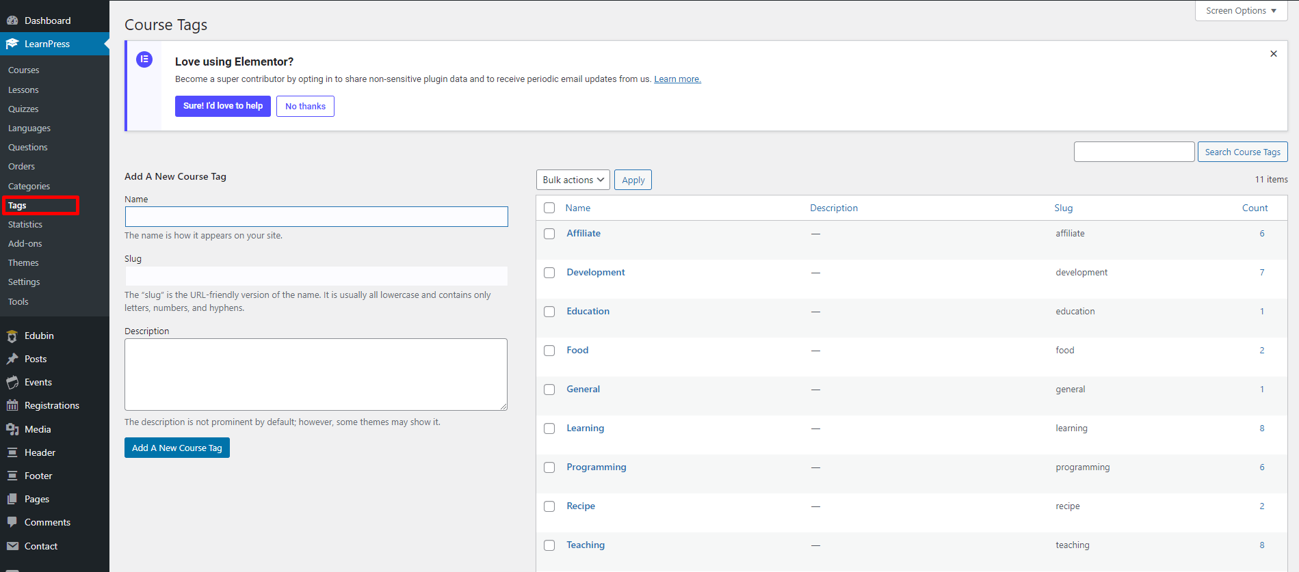
Task: Tick the checkbox next to Programming
Action: 549,467
